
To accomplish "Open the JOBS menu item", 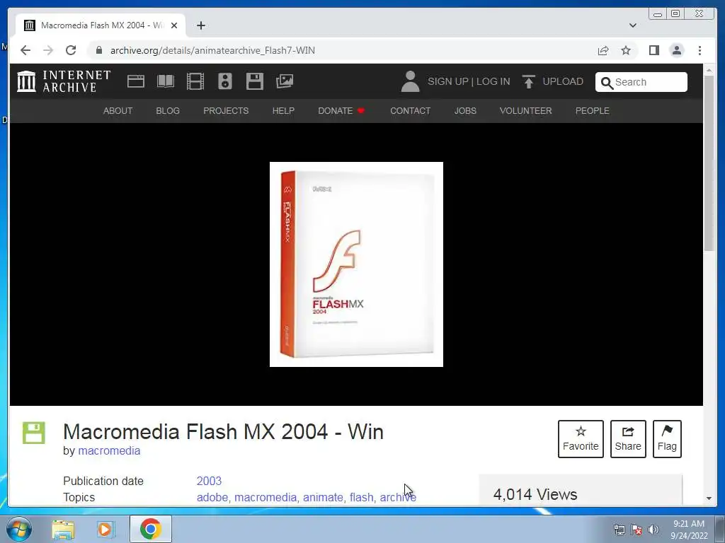I will click(465, 111).
